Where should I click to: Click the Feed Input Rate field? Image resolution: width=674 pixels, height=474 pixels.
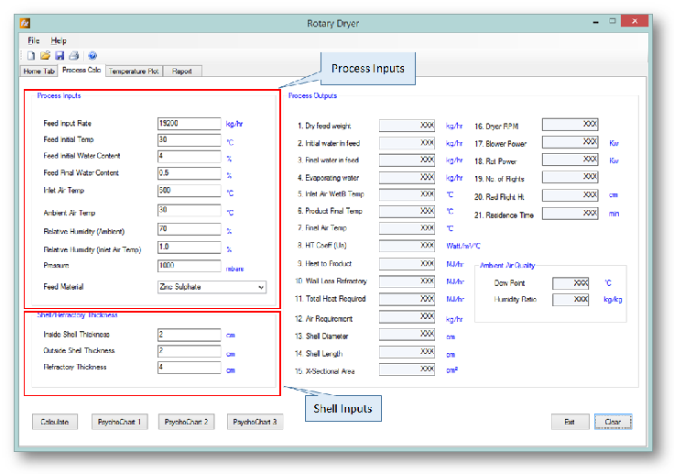[190, 124]
